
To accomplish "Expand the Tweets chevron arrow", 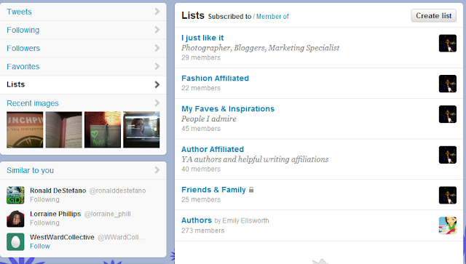I will [157, 12].
